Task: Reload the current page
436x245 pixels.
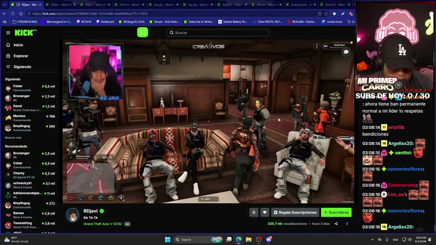Action: [x=13, y=14]
